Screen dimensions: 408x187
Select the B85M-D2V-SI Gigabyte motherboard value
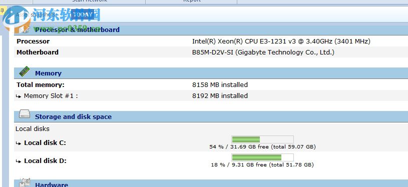click(x=263, y=52)
